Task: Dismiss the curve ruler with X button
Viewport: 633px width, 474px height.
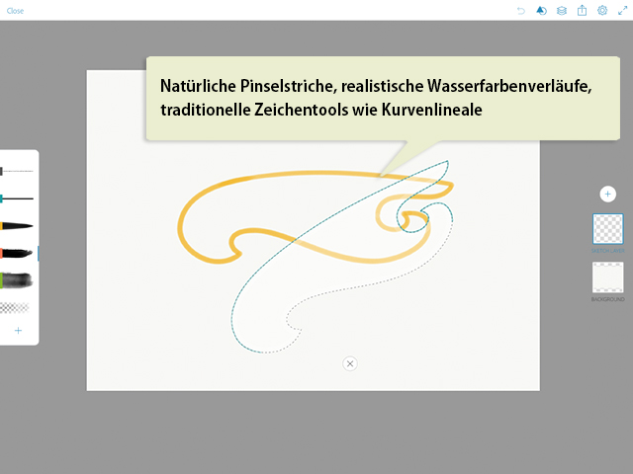Action: click(349, 363)
